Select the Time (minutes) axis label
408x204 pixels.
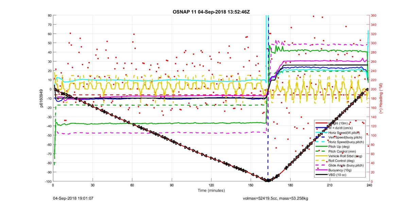211,190
